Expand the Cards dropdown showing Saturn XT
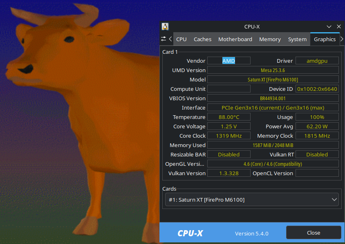The image size is (345, 244). [252, 200]
